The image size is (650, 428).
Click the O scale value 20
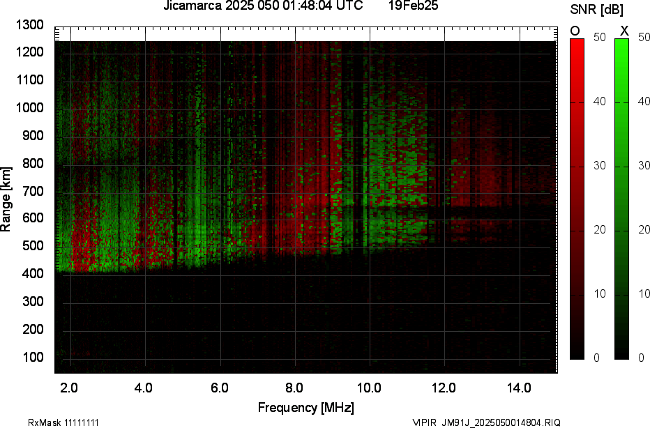[600, 230]
